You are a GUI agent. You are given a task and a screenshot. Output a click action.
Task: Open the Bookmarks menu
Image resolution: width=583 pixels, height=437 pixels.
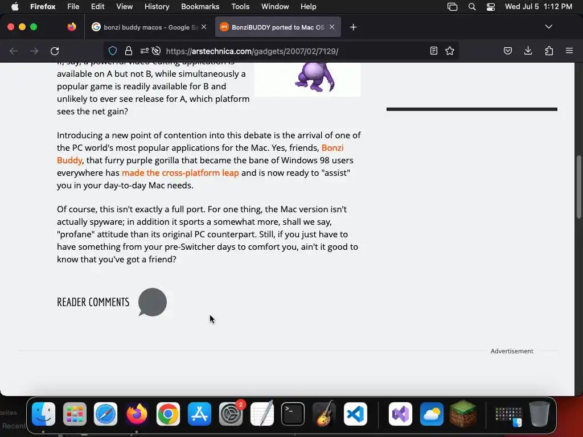(200, 7)
